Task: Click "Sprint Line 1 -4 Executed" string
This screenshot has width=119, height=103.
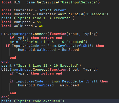Action: tap(44, 18)
